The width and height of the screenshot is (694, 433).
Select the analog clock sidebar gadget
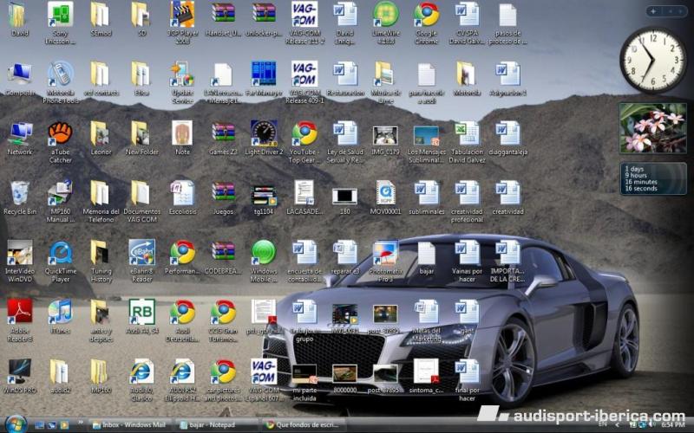point(653,60)
